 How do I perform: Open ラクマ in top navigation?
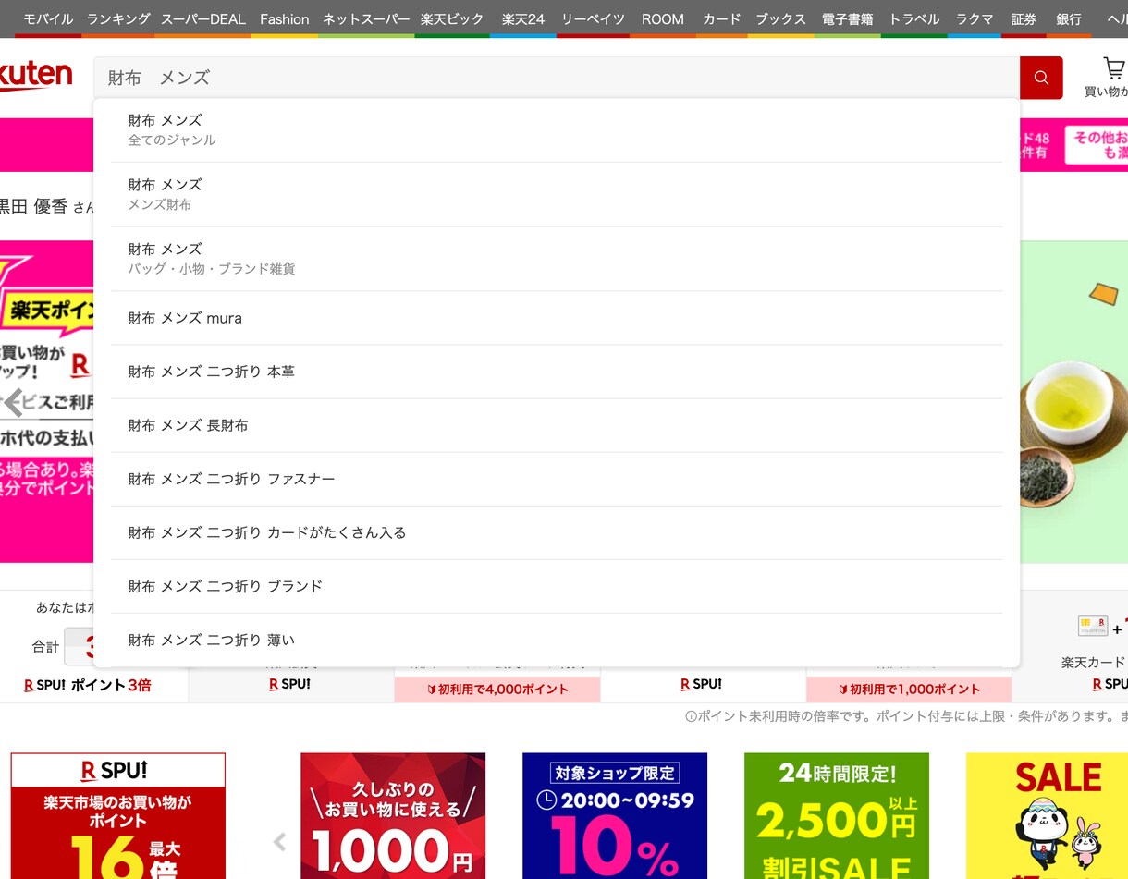click(975, 18)
